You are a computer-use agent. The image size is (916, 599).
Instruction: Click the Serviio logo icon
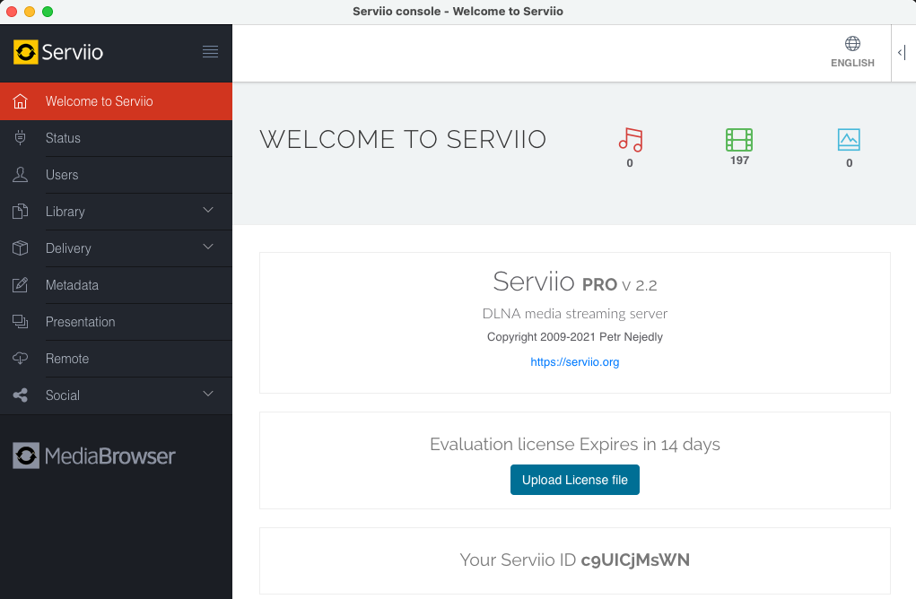pos(26,52)
